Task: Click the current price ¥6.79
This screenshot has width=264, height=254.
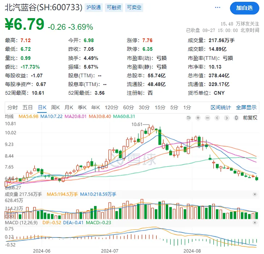Action: coord(25,24)
